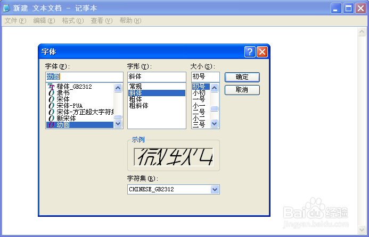Click the OpenType icon beside 隶书

[x=51, y=93]
